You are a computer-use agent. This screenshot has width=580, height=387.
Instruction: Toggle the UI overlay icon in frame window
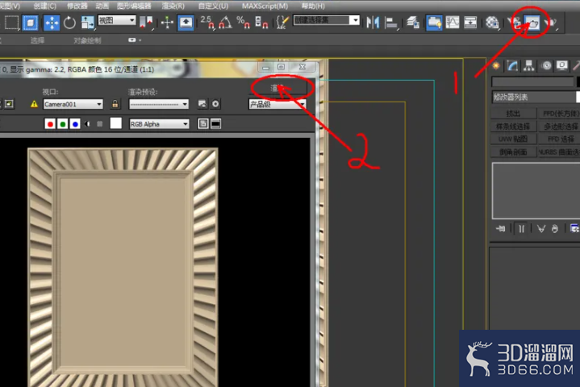(202, 124)
